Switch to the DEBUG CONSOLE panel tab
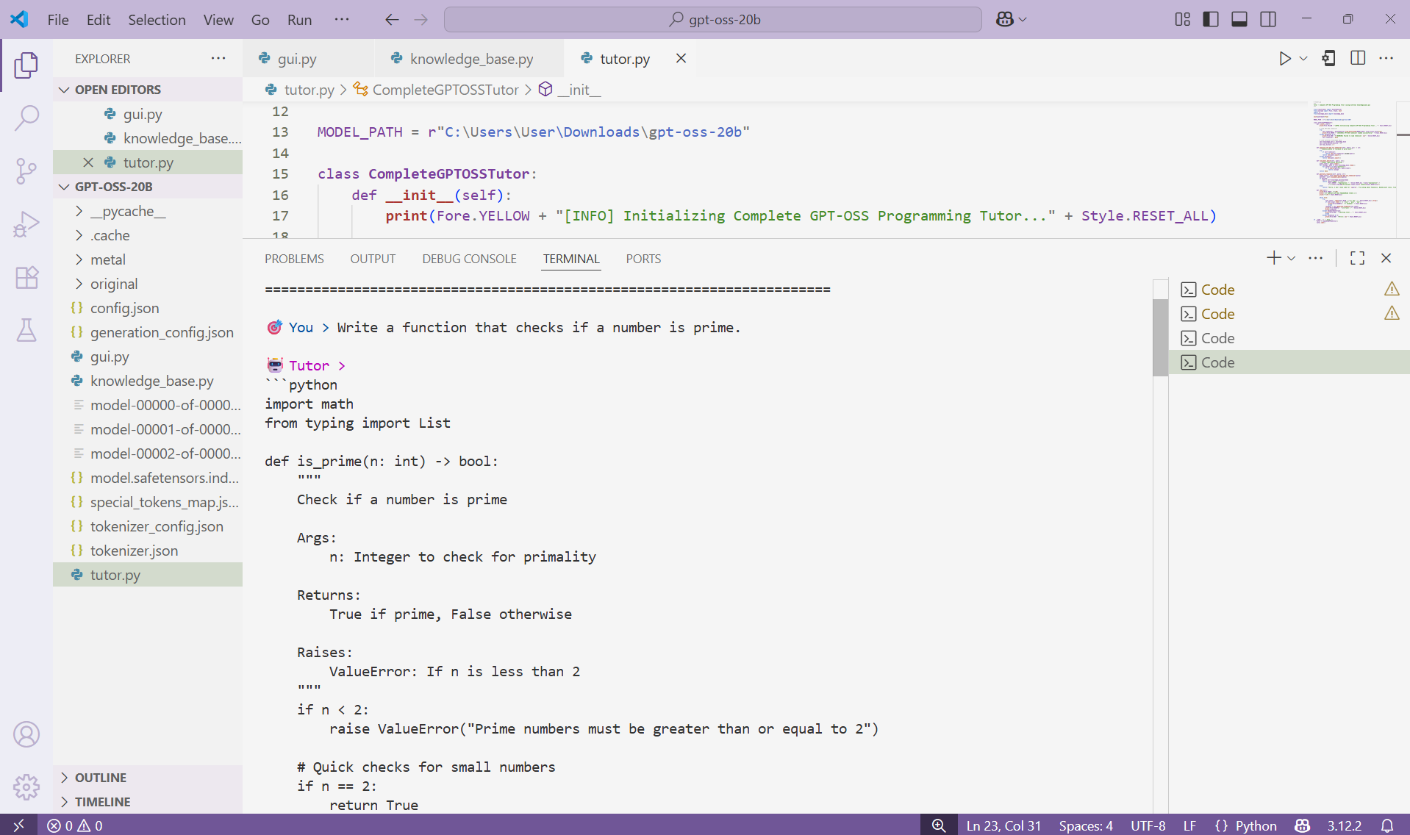The height and width of the screenshot is (835, 1410). coord(469,259)
